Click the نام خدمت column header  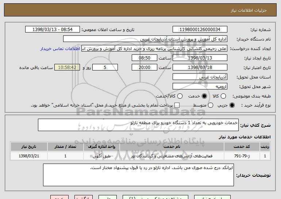coord(172,147)
